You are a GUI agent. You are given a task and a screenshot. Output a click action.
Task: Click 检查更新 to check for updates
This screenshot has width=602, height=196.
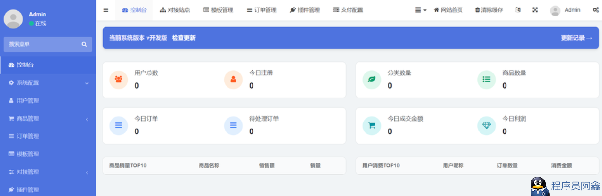pyautogui.click(x=183, y=38)
